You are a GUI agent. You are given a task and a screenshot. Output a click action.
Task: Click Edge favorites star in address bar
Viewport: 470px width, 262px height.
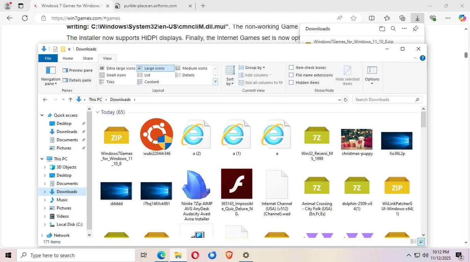(x=354, y=18)
